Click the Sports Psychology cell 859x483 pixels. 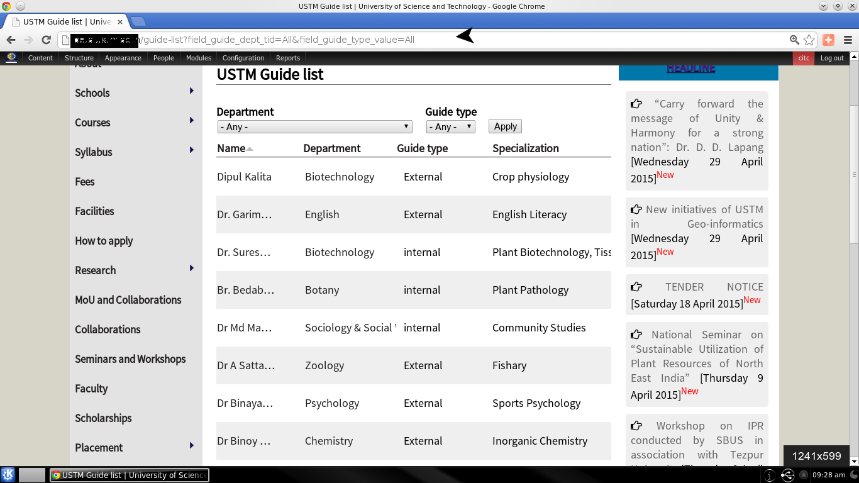[x=536, y=403]
